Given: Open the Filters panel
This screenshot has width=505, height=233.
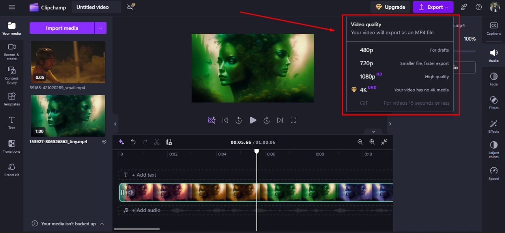Looking at the screenshot, I should pyautogui.click(x=494, y=103).
